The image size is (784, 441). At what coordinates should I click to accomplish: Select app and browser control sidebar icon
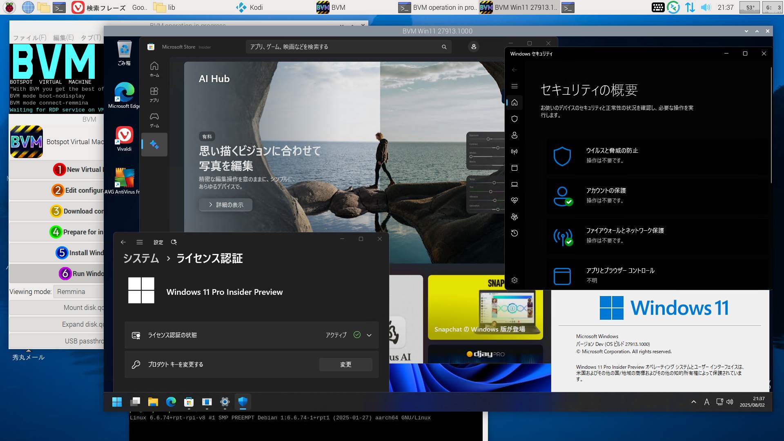pyautogui.click(x=514, y=168)
